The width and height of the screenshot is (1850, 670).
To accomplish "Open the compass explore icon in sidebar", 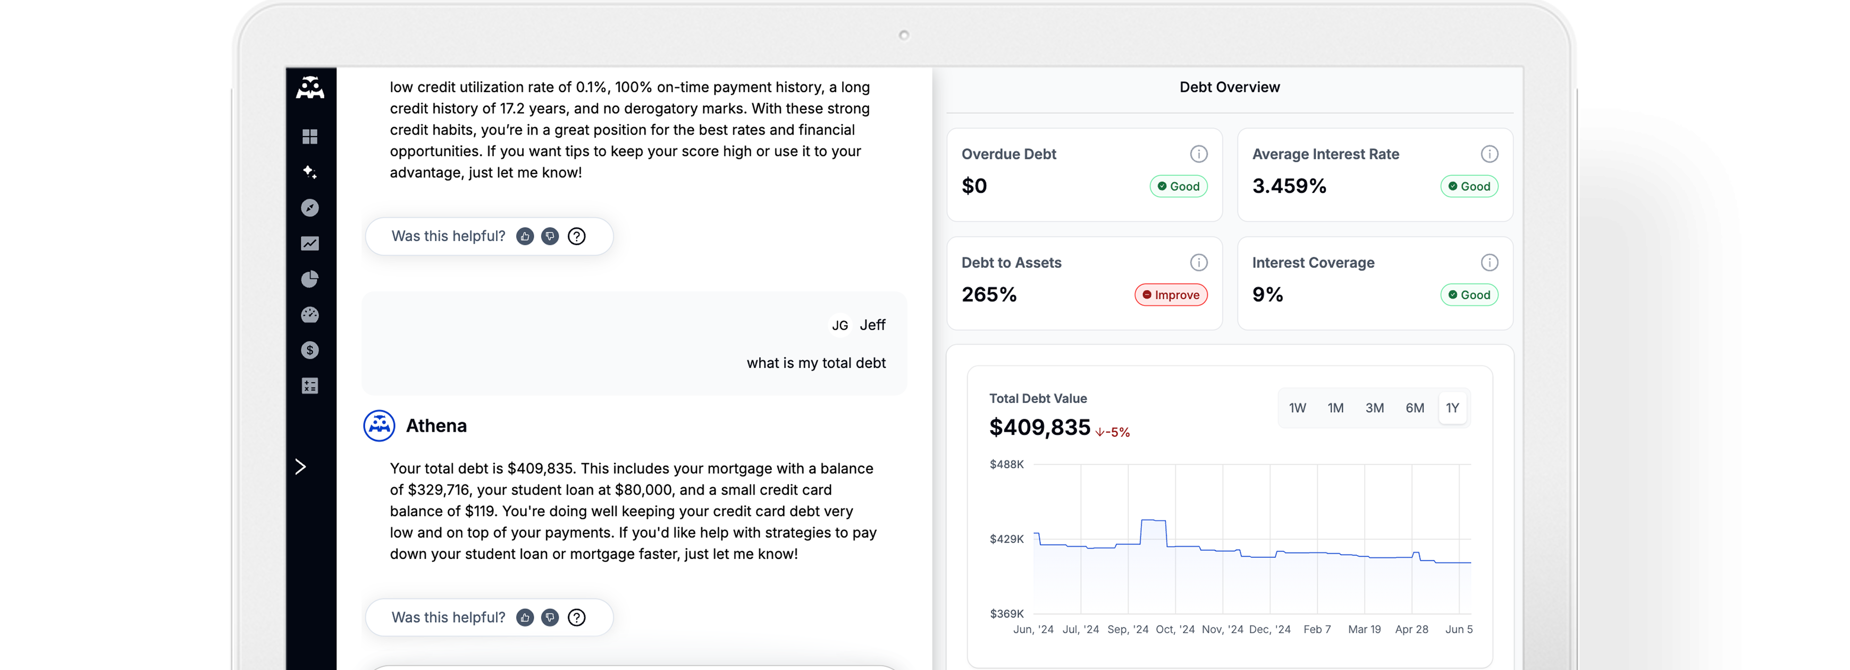I will [x=310, y=207].
